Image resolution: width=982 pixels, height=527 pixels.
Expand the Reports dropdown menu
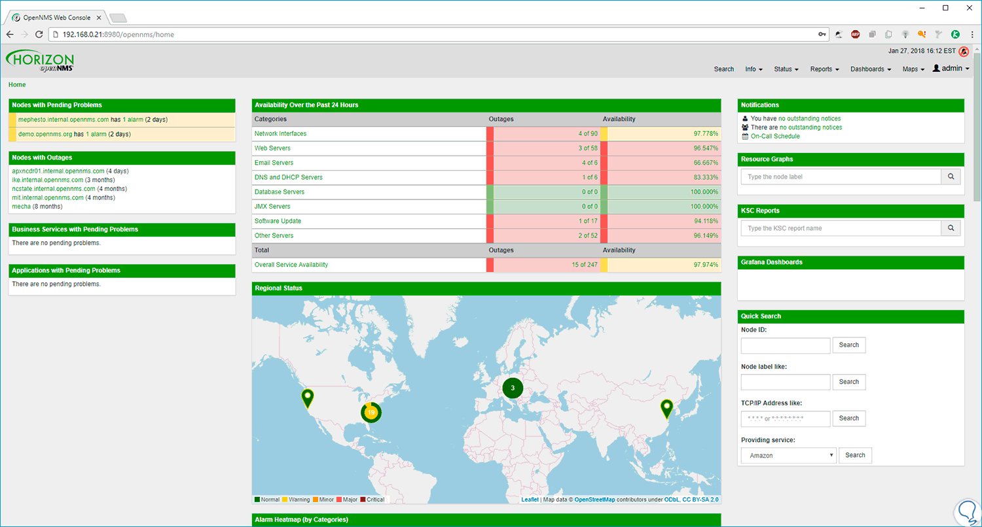(824, 69)
